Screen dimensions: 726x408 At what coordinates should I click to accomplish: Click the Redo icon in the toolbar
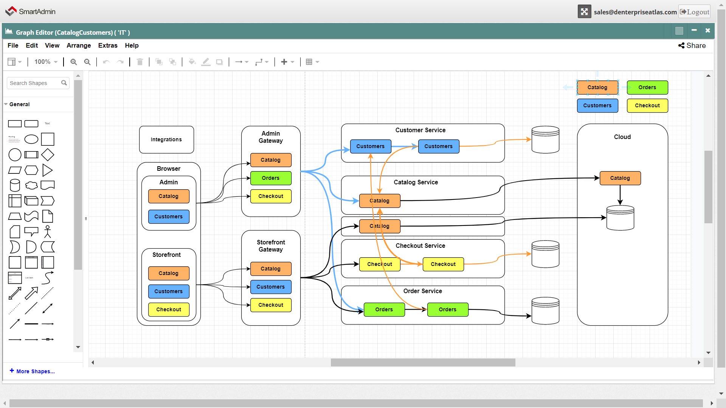coord(120,62)
